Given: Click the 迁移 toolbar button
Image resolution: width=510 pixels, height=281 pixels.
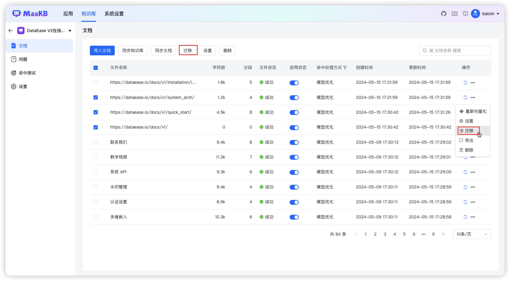Looking at the screenshot, I should pyautogui.click(x=188, y=51).
